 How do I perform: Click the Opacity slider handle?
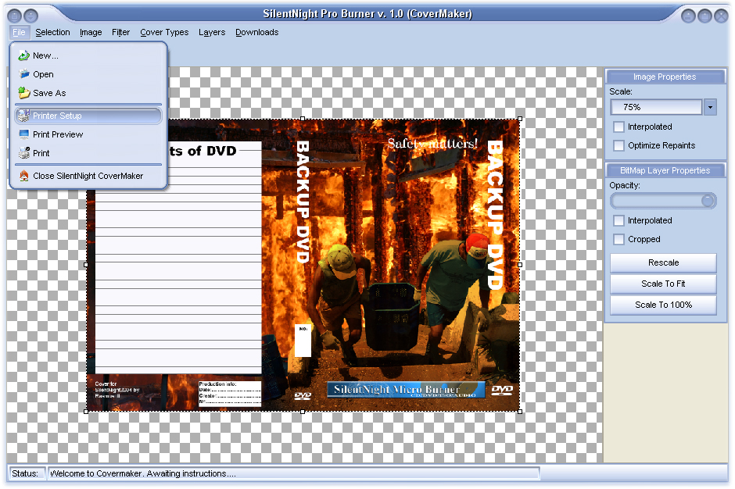tap(708, 201)
